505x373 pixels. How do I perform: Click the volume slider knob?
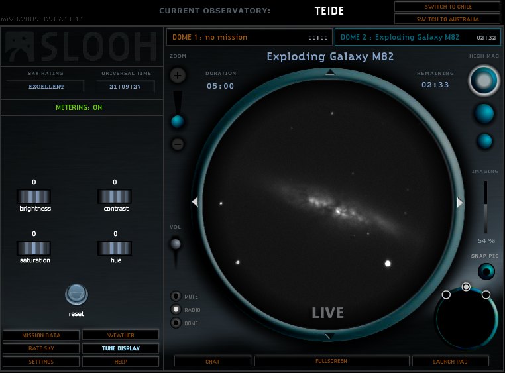(x=176, y=244)
